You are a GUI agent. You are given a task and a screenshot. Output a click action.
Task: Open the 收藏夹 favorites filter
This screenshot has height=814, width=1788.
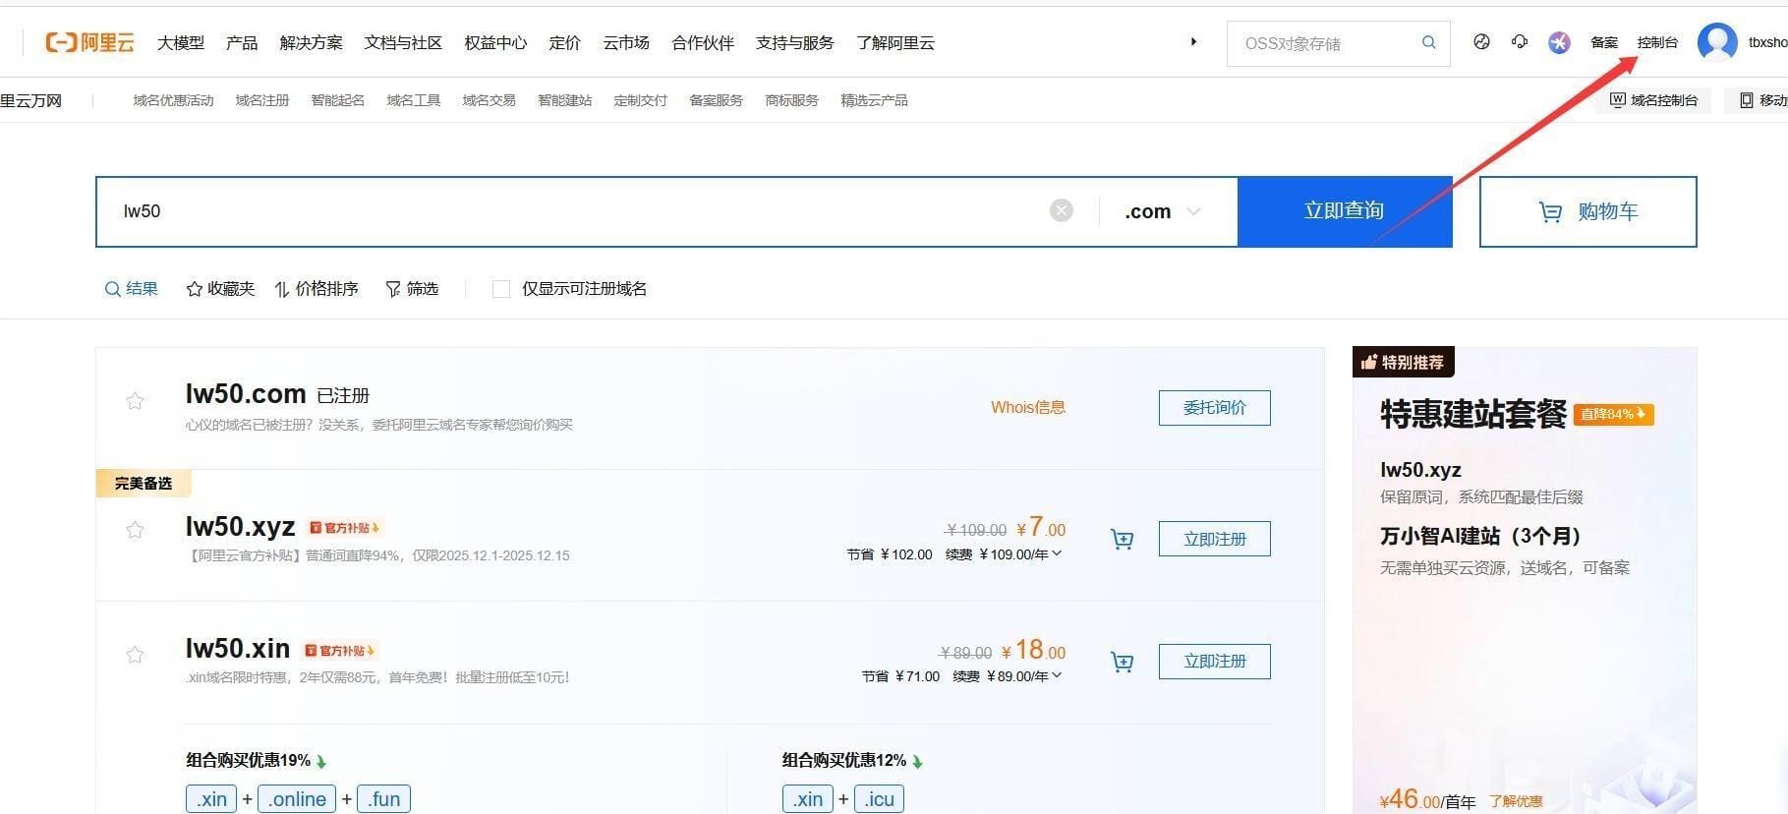220,289
